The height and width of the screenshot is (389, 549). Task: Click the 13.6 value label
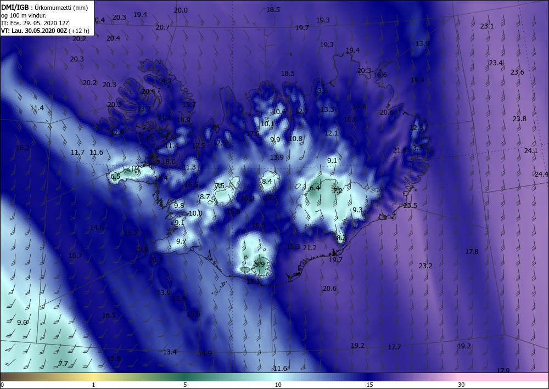pyautogui.click(x=321, y=91)
